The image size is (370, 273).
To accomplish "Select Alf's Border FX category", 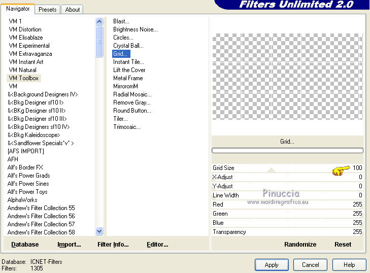I will pyautogui.click(x=25, y=167).
